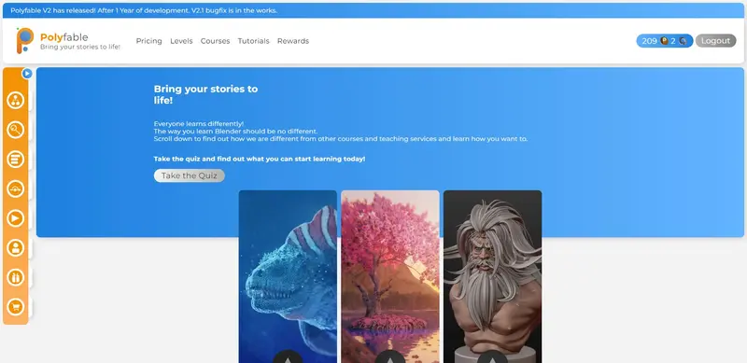Open the half-circle gauge sidebar icon
Viewport: 747px width, 363px height.
pyautogui.click(x=16, y=189)
